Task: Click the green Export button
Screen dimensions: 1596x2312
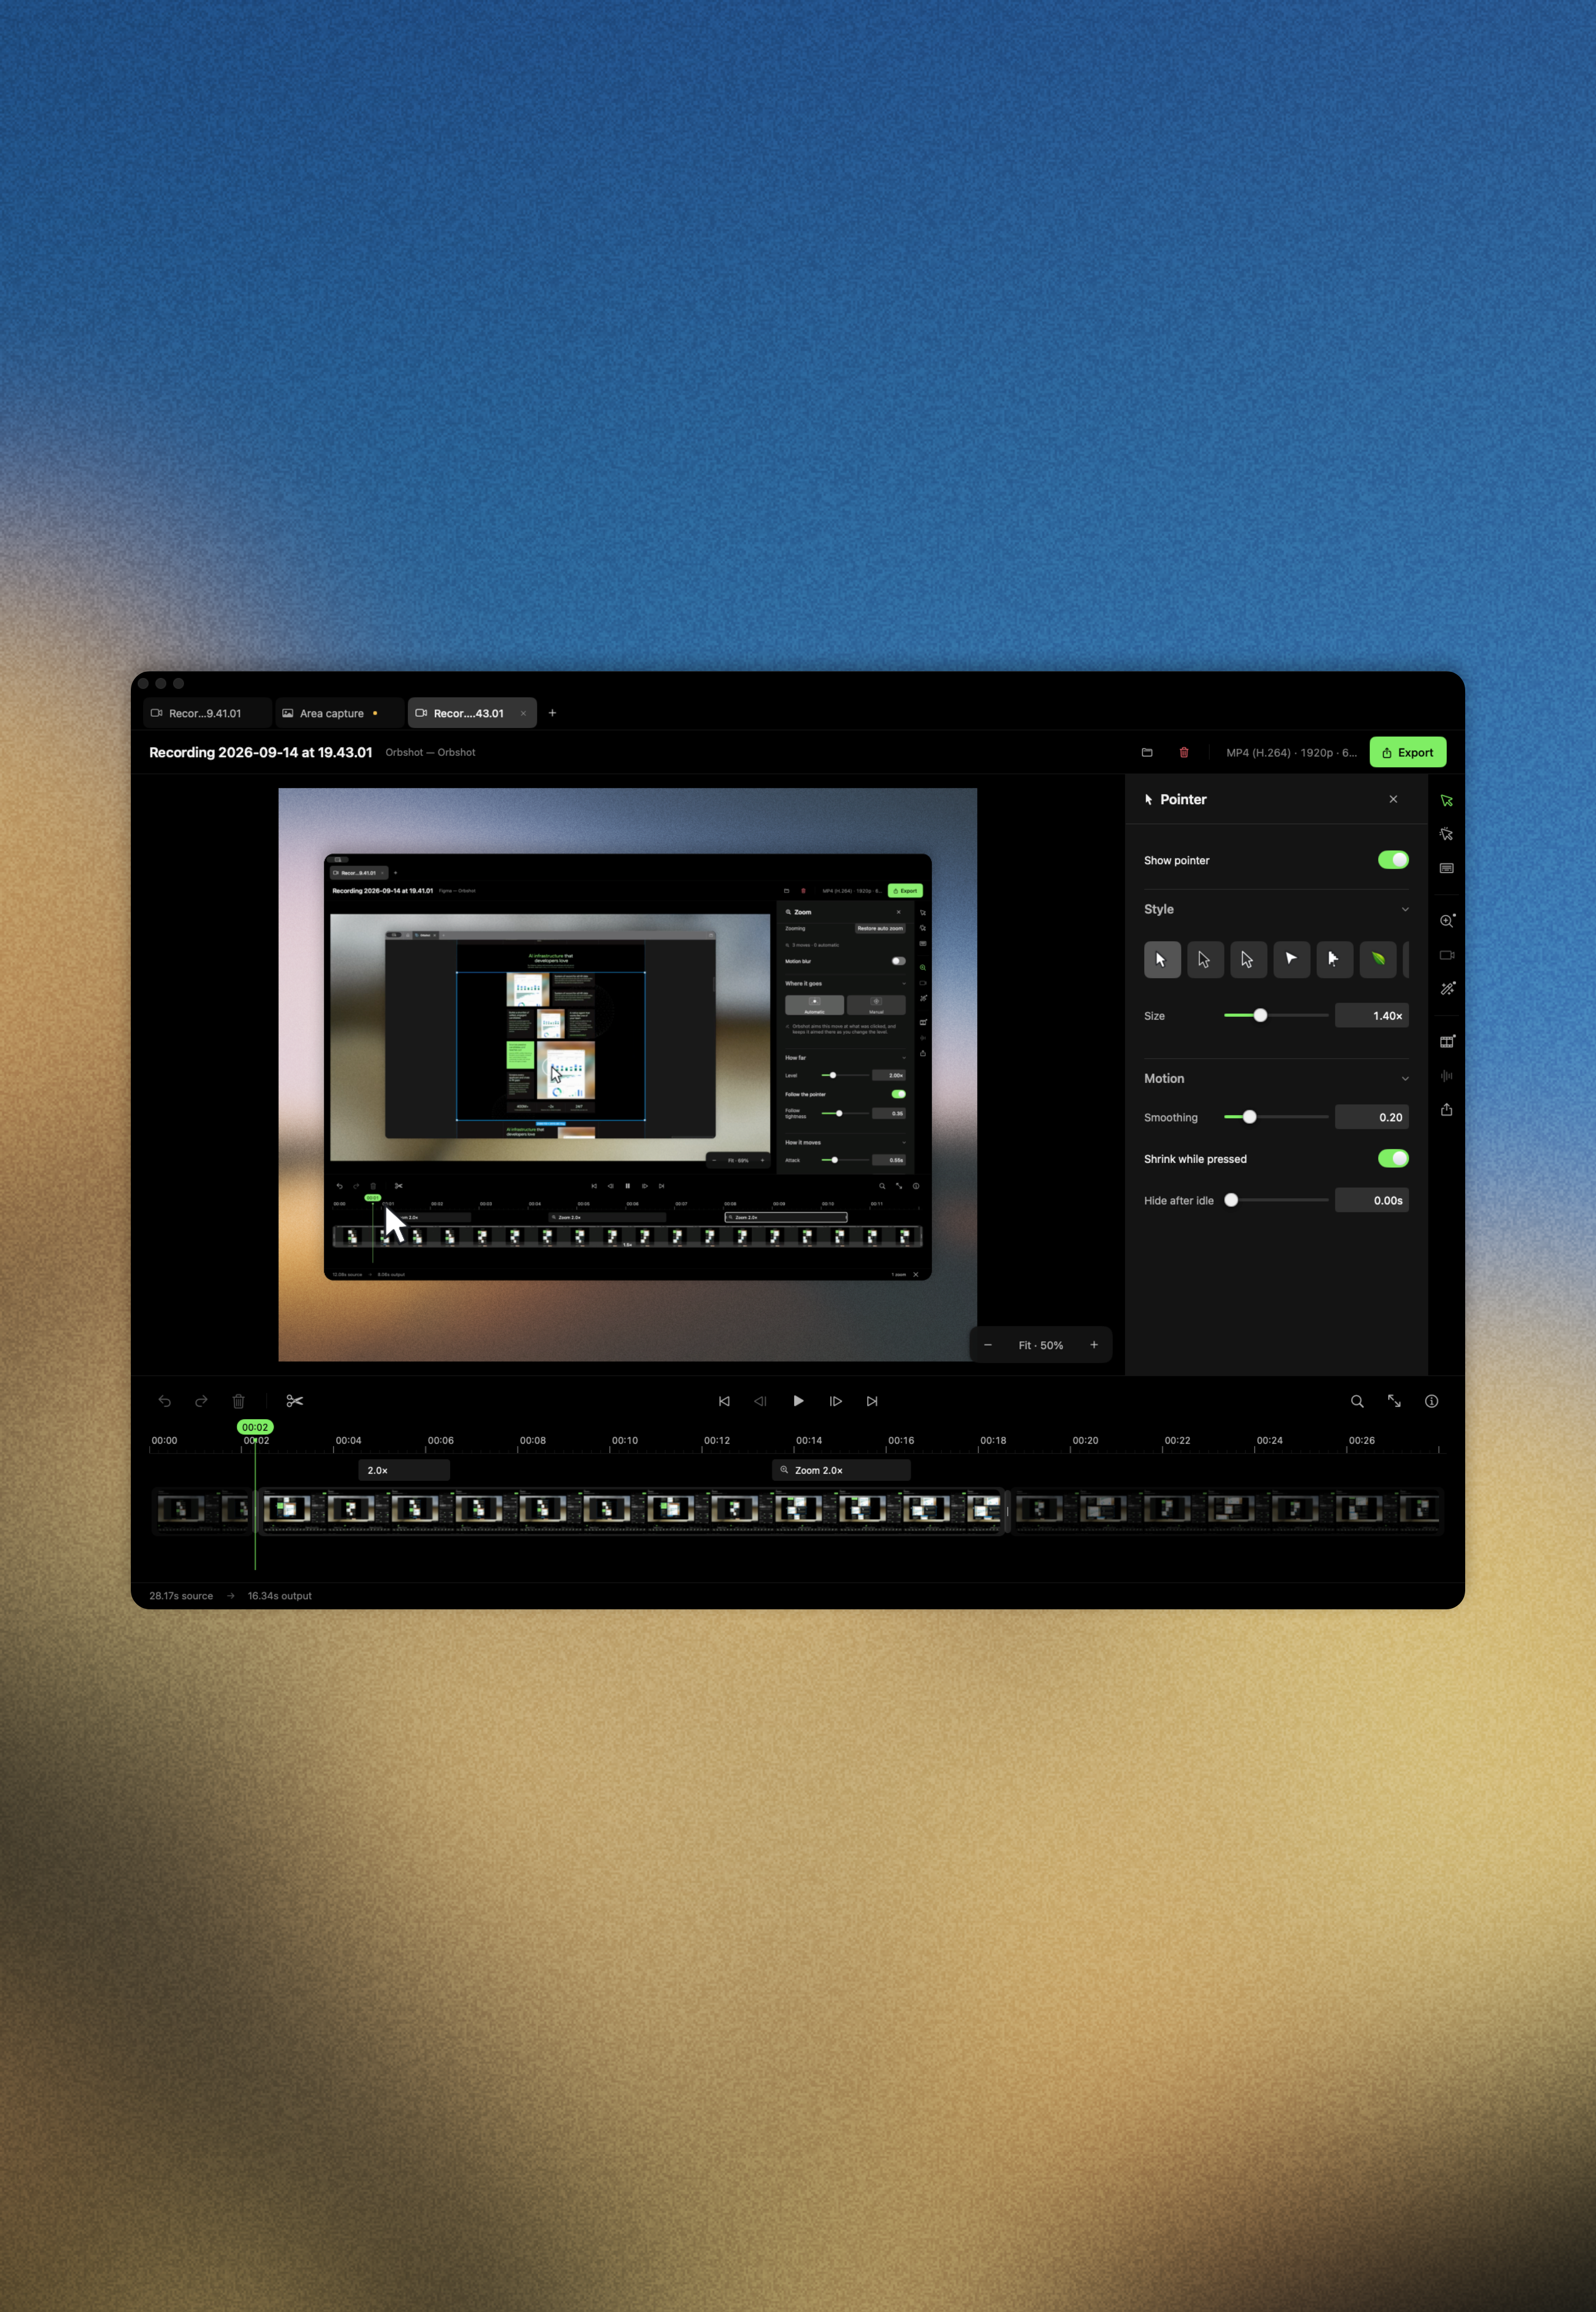Action: point(1407,752)
